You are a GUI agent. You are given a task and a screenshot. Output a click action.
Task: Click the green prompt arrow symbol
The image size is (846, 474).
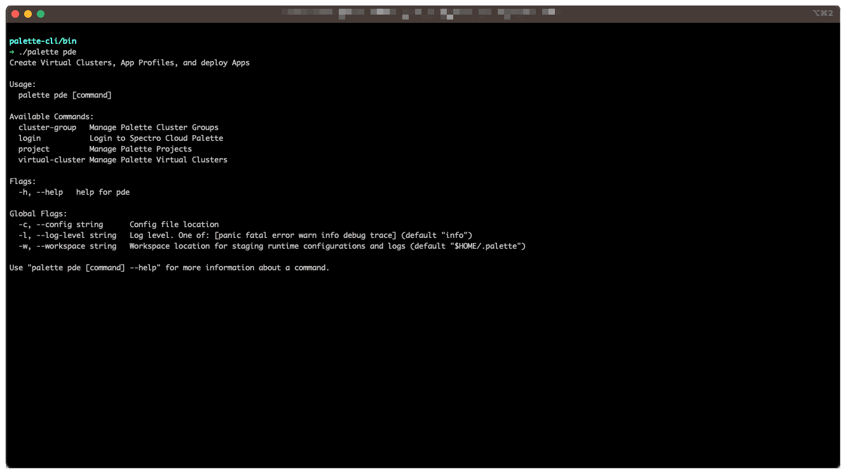click(x=12, y=52)
